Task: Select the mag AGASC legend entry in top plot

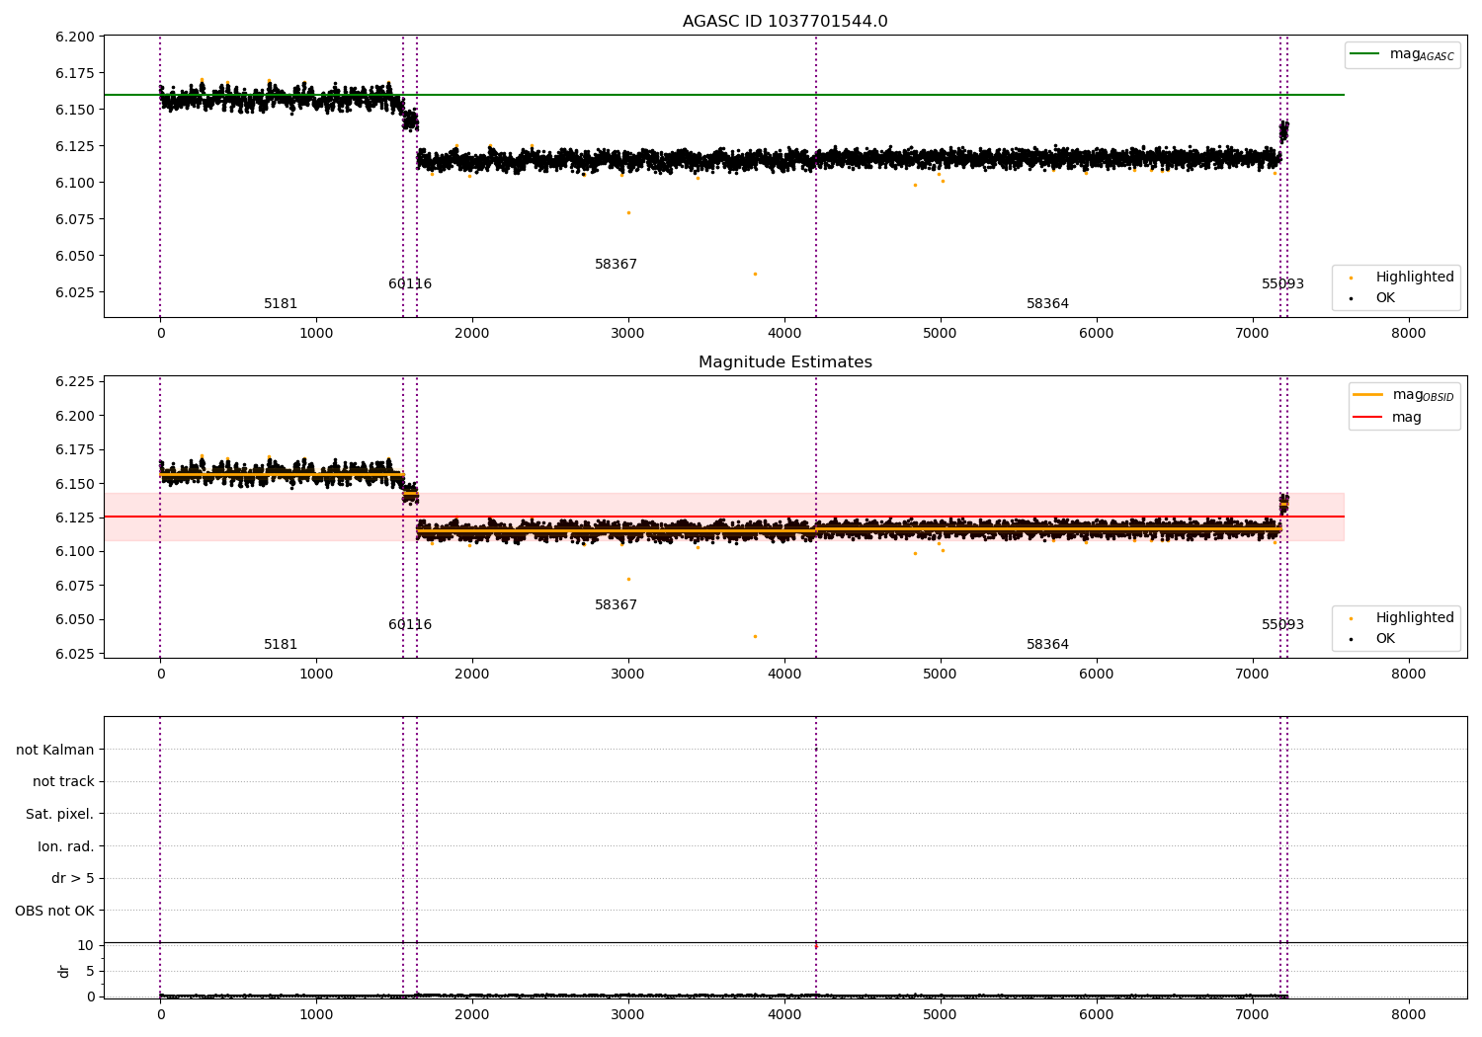Action: point(1402,54)
